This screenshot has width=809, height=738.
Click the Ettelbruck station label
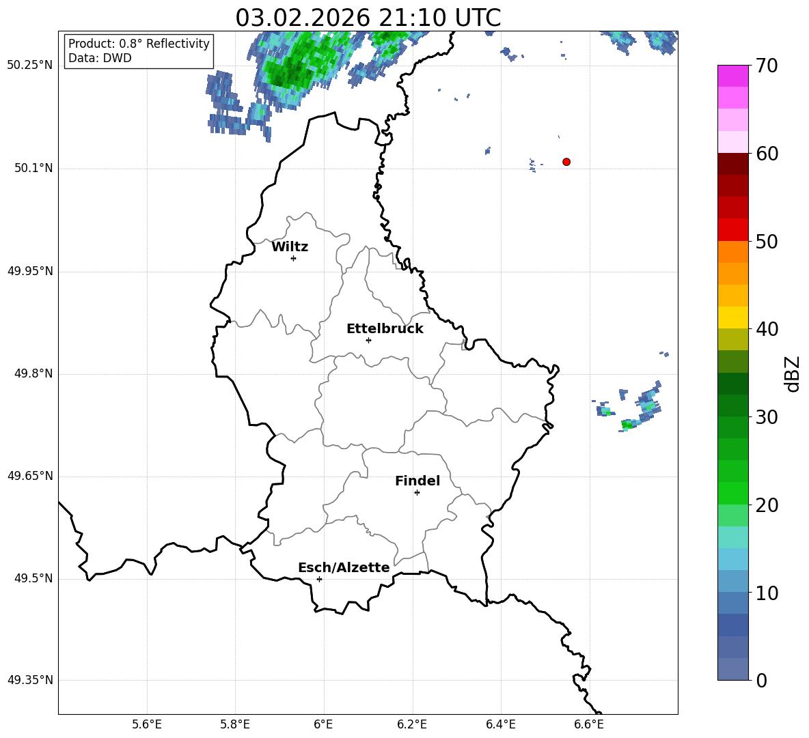pos(385,329)
